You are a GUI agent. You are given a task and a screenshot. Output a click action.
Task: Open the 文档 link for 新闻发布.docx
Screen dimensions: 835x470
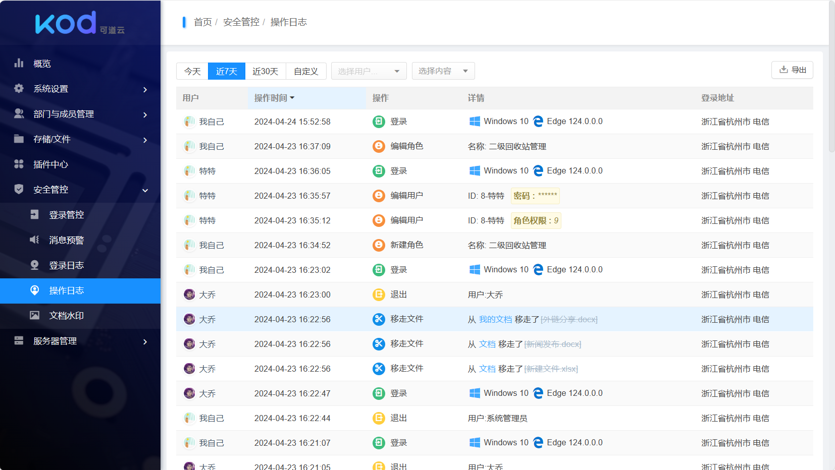click(x=487, y=344)
